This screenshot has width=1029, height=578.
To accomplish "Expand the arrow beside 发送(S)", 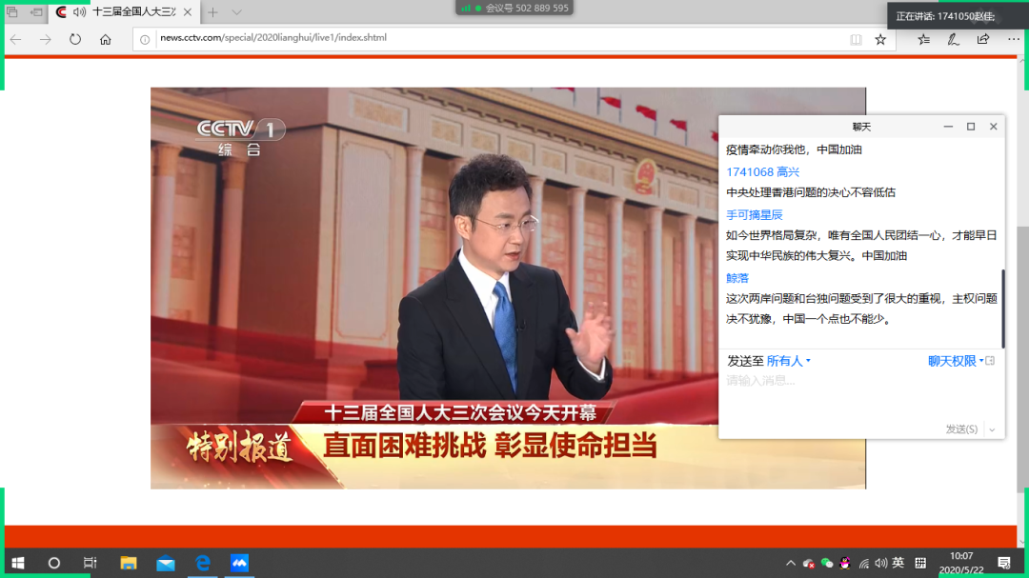I will click(992, 429).
